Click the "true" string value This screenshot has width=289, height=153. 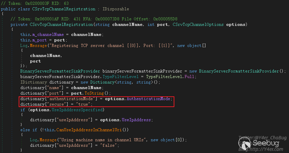83,104
